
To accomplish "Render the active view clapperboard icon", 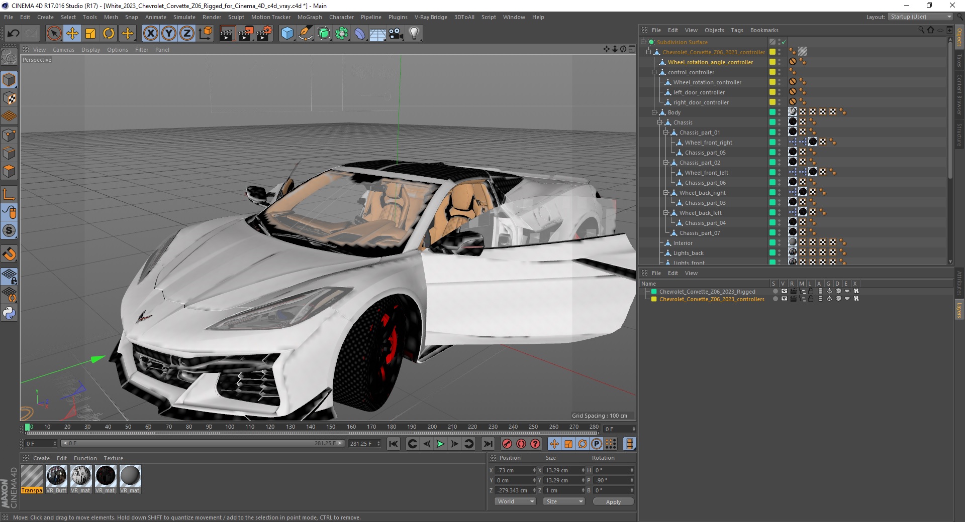I will (227, 34).
